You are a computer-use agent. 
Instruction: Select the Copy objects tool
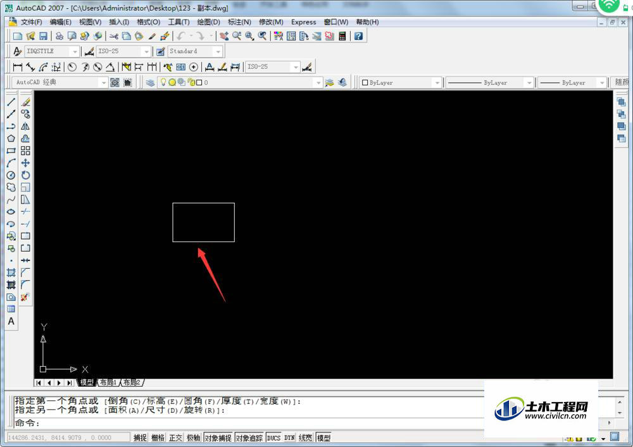pyautogui.click(x=25, y=114)
